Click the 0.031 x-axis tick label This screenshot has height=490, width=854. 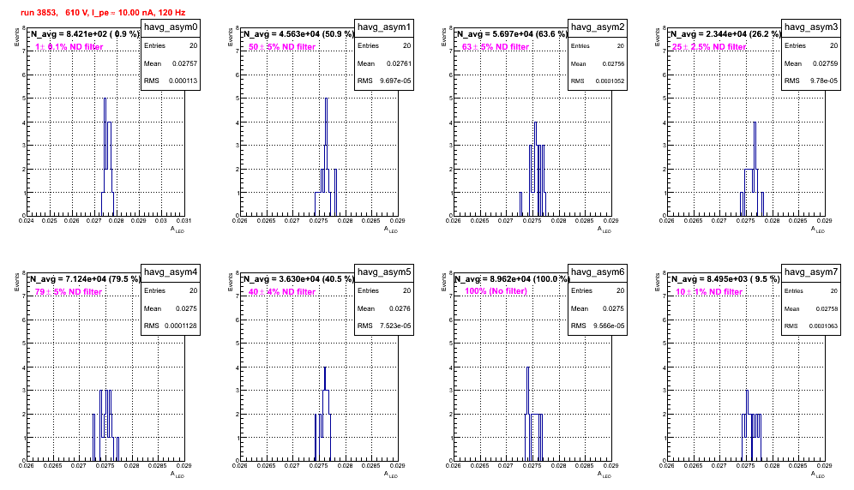(x=184, y=220)
